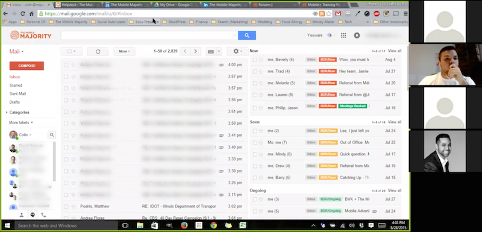
Task: Open the Finance bookmarks folder
Action: (x=199, y=22)
